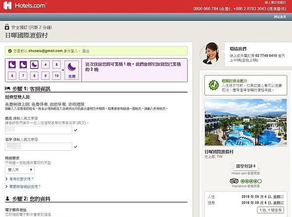292x217 pixels.
Task: Click the green price guarantee badge icon
Action: pos(214,85)
